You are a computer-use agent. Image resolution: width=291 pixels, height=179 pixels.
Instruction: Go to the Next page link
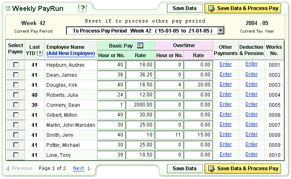click(78, 169)
